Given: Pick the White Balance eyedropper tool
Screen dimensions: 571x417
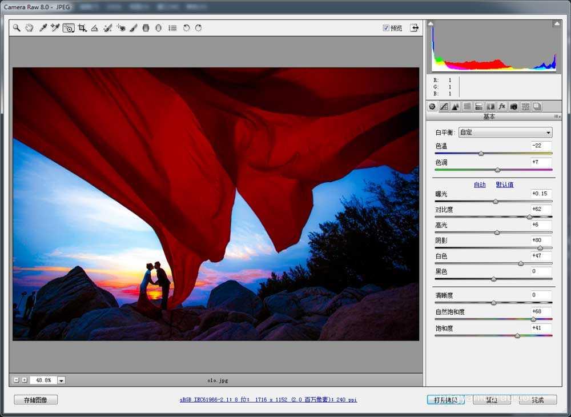Looking at the screenshot, I should [42, 27].
